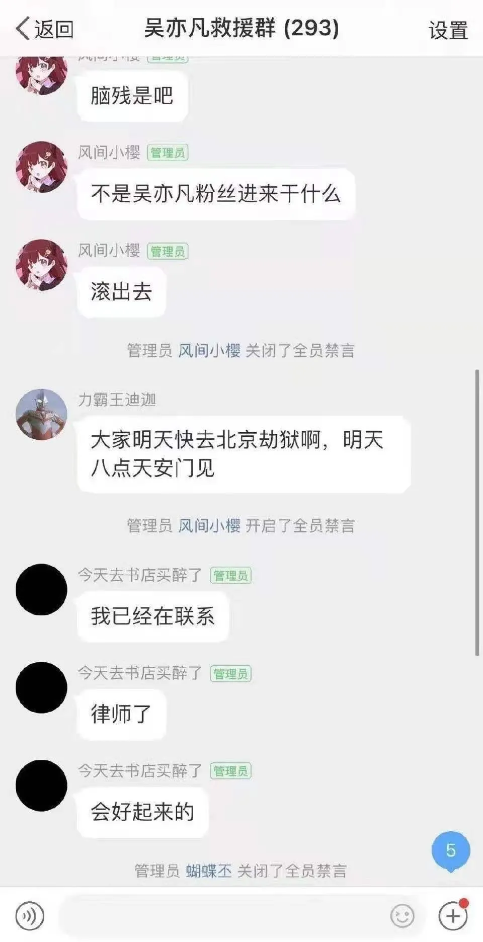This screenshot has width=483, height=942.
Task: Tap the 吴亦凡救援群 (293) title
Action: [x=242, y=28]
